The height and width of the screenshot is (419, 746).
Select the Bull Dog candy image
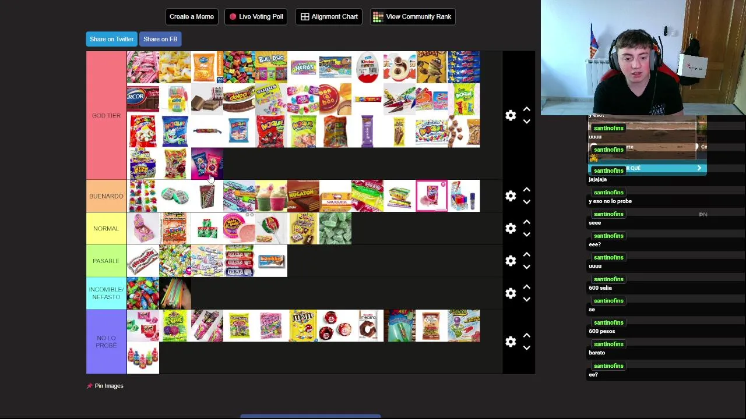271,67
